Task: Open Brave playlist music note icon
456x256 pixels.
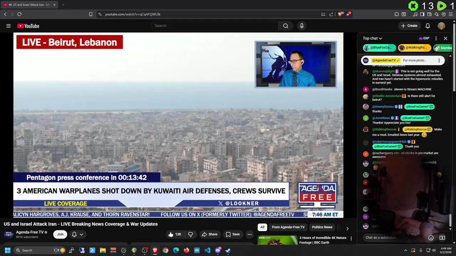Action: 415,14
